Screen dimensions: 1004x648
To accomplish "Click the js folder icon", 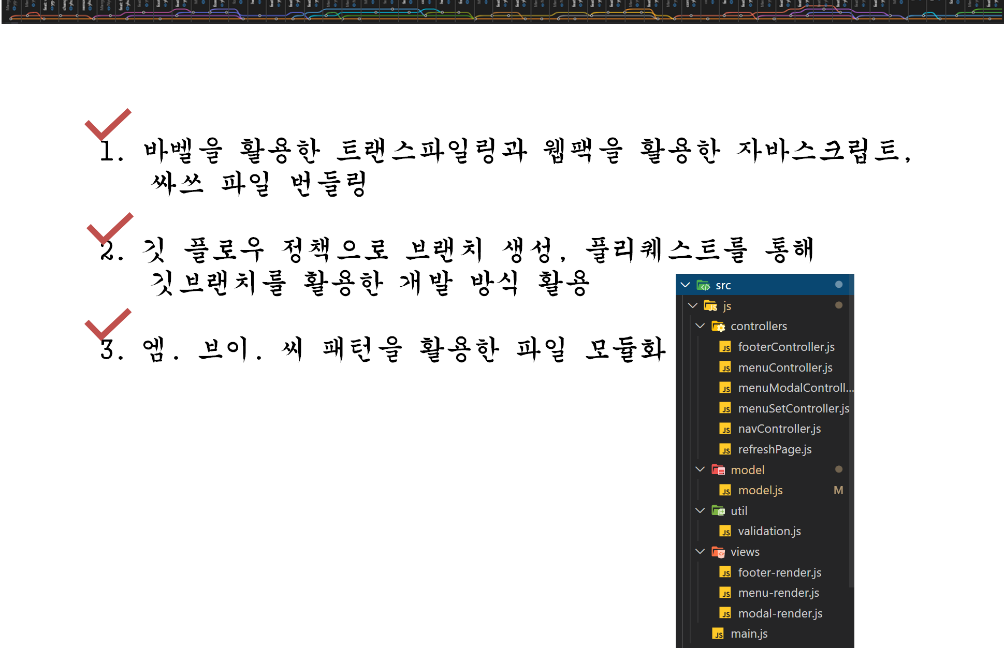I will click(710, 306).
